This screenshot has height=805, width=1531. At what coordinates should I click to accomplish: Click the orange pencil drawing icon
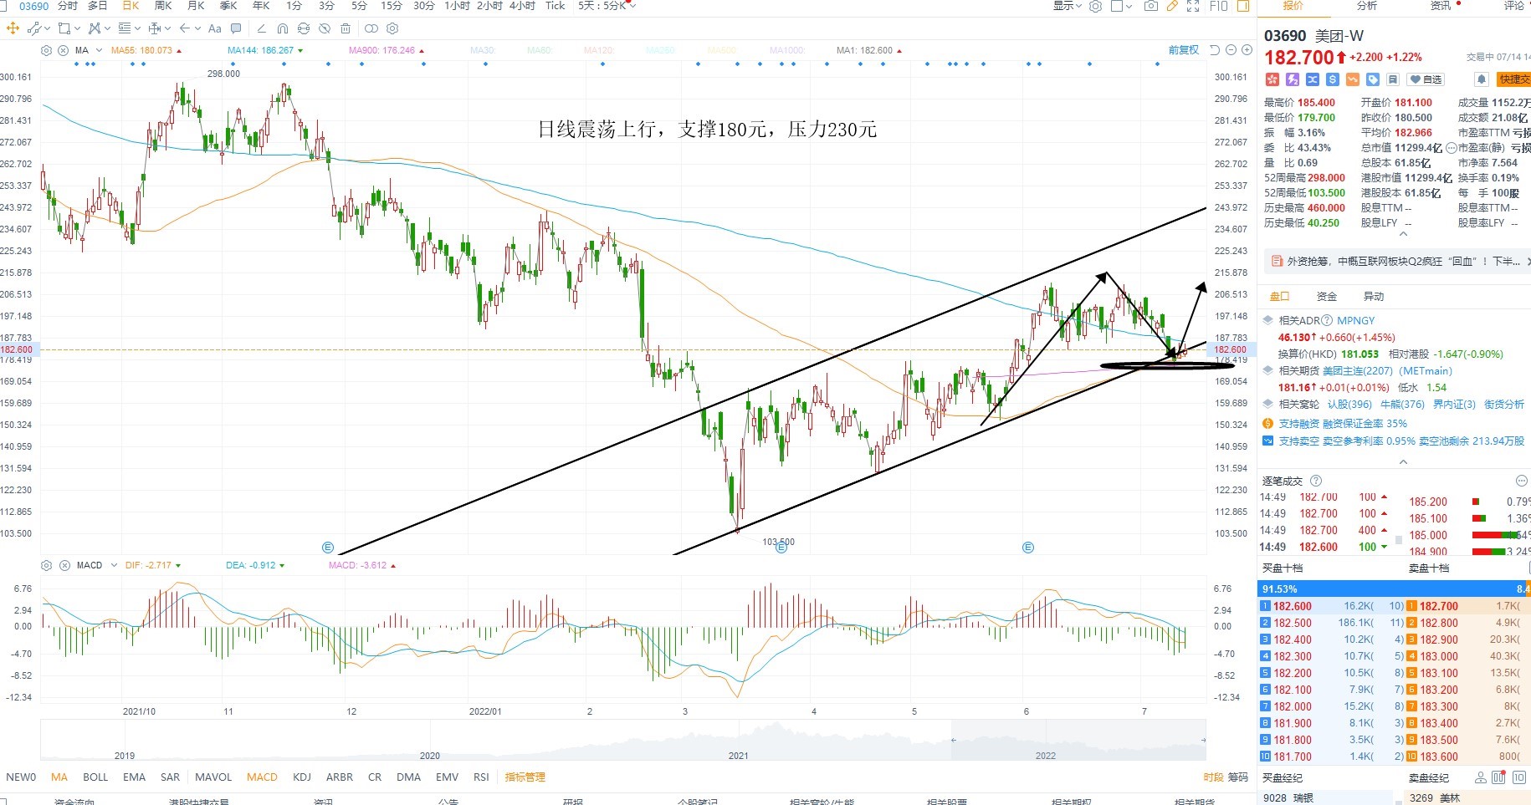coord(1172,6)
